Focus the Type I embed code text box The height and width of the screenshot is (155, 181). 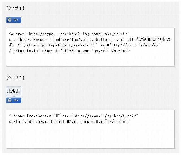click(90, 47)
